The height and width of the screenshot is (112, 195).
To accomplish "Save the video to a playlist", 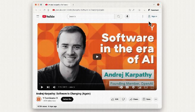I will [147, 99].
